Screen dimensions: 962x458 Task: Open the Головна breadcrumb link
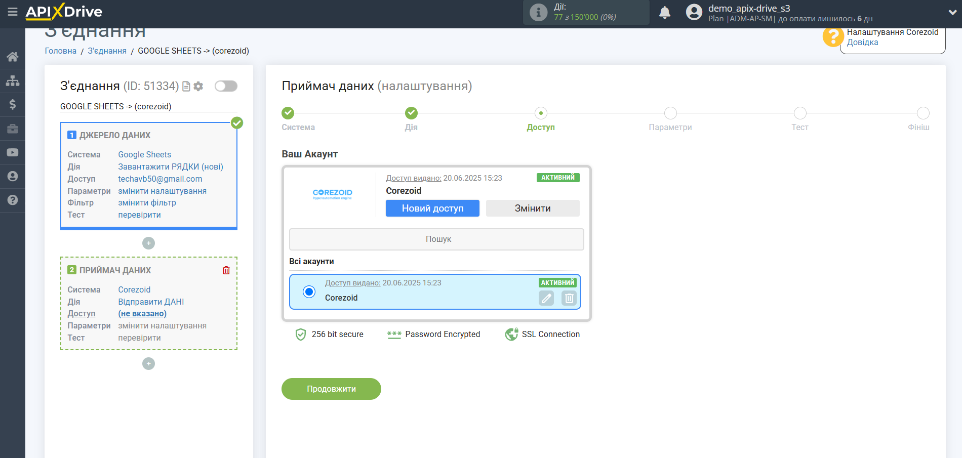(61, 51)
